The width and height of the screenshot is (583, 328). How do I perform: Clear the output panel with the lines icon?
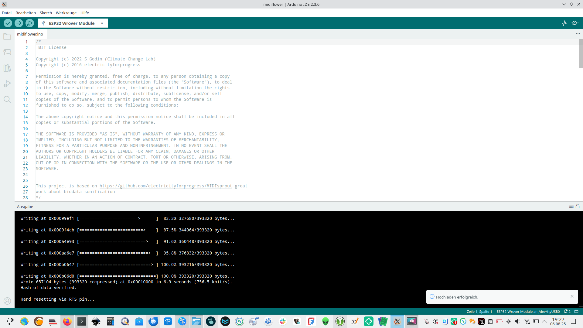click(571, 207)
